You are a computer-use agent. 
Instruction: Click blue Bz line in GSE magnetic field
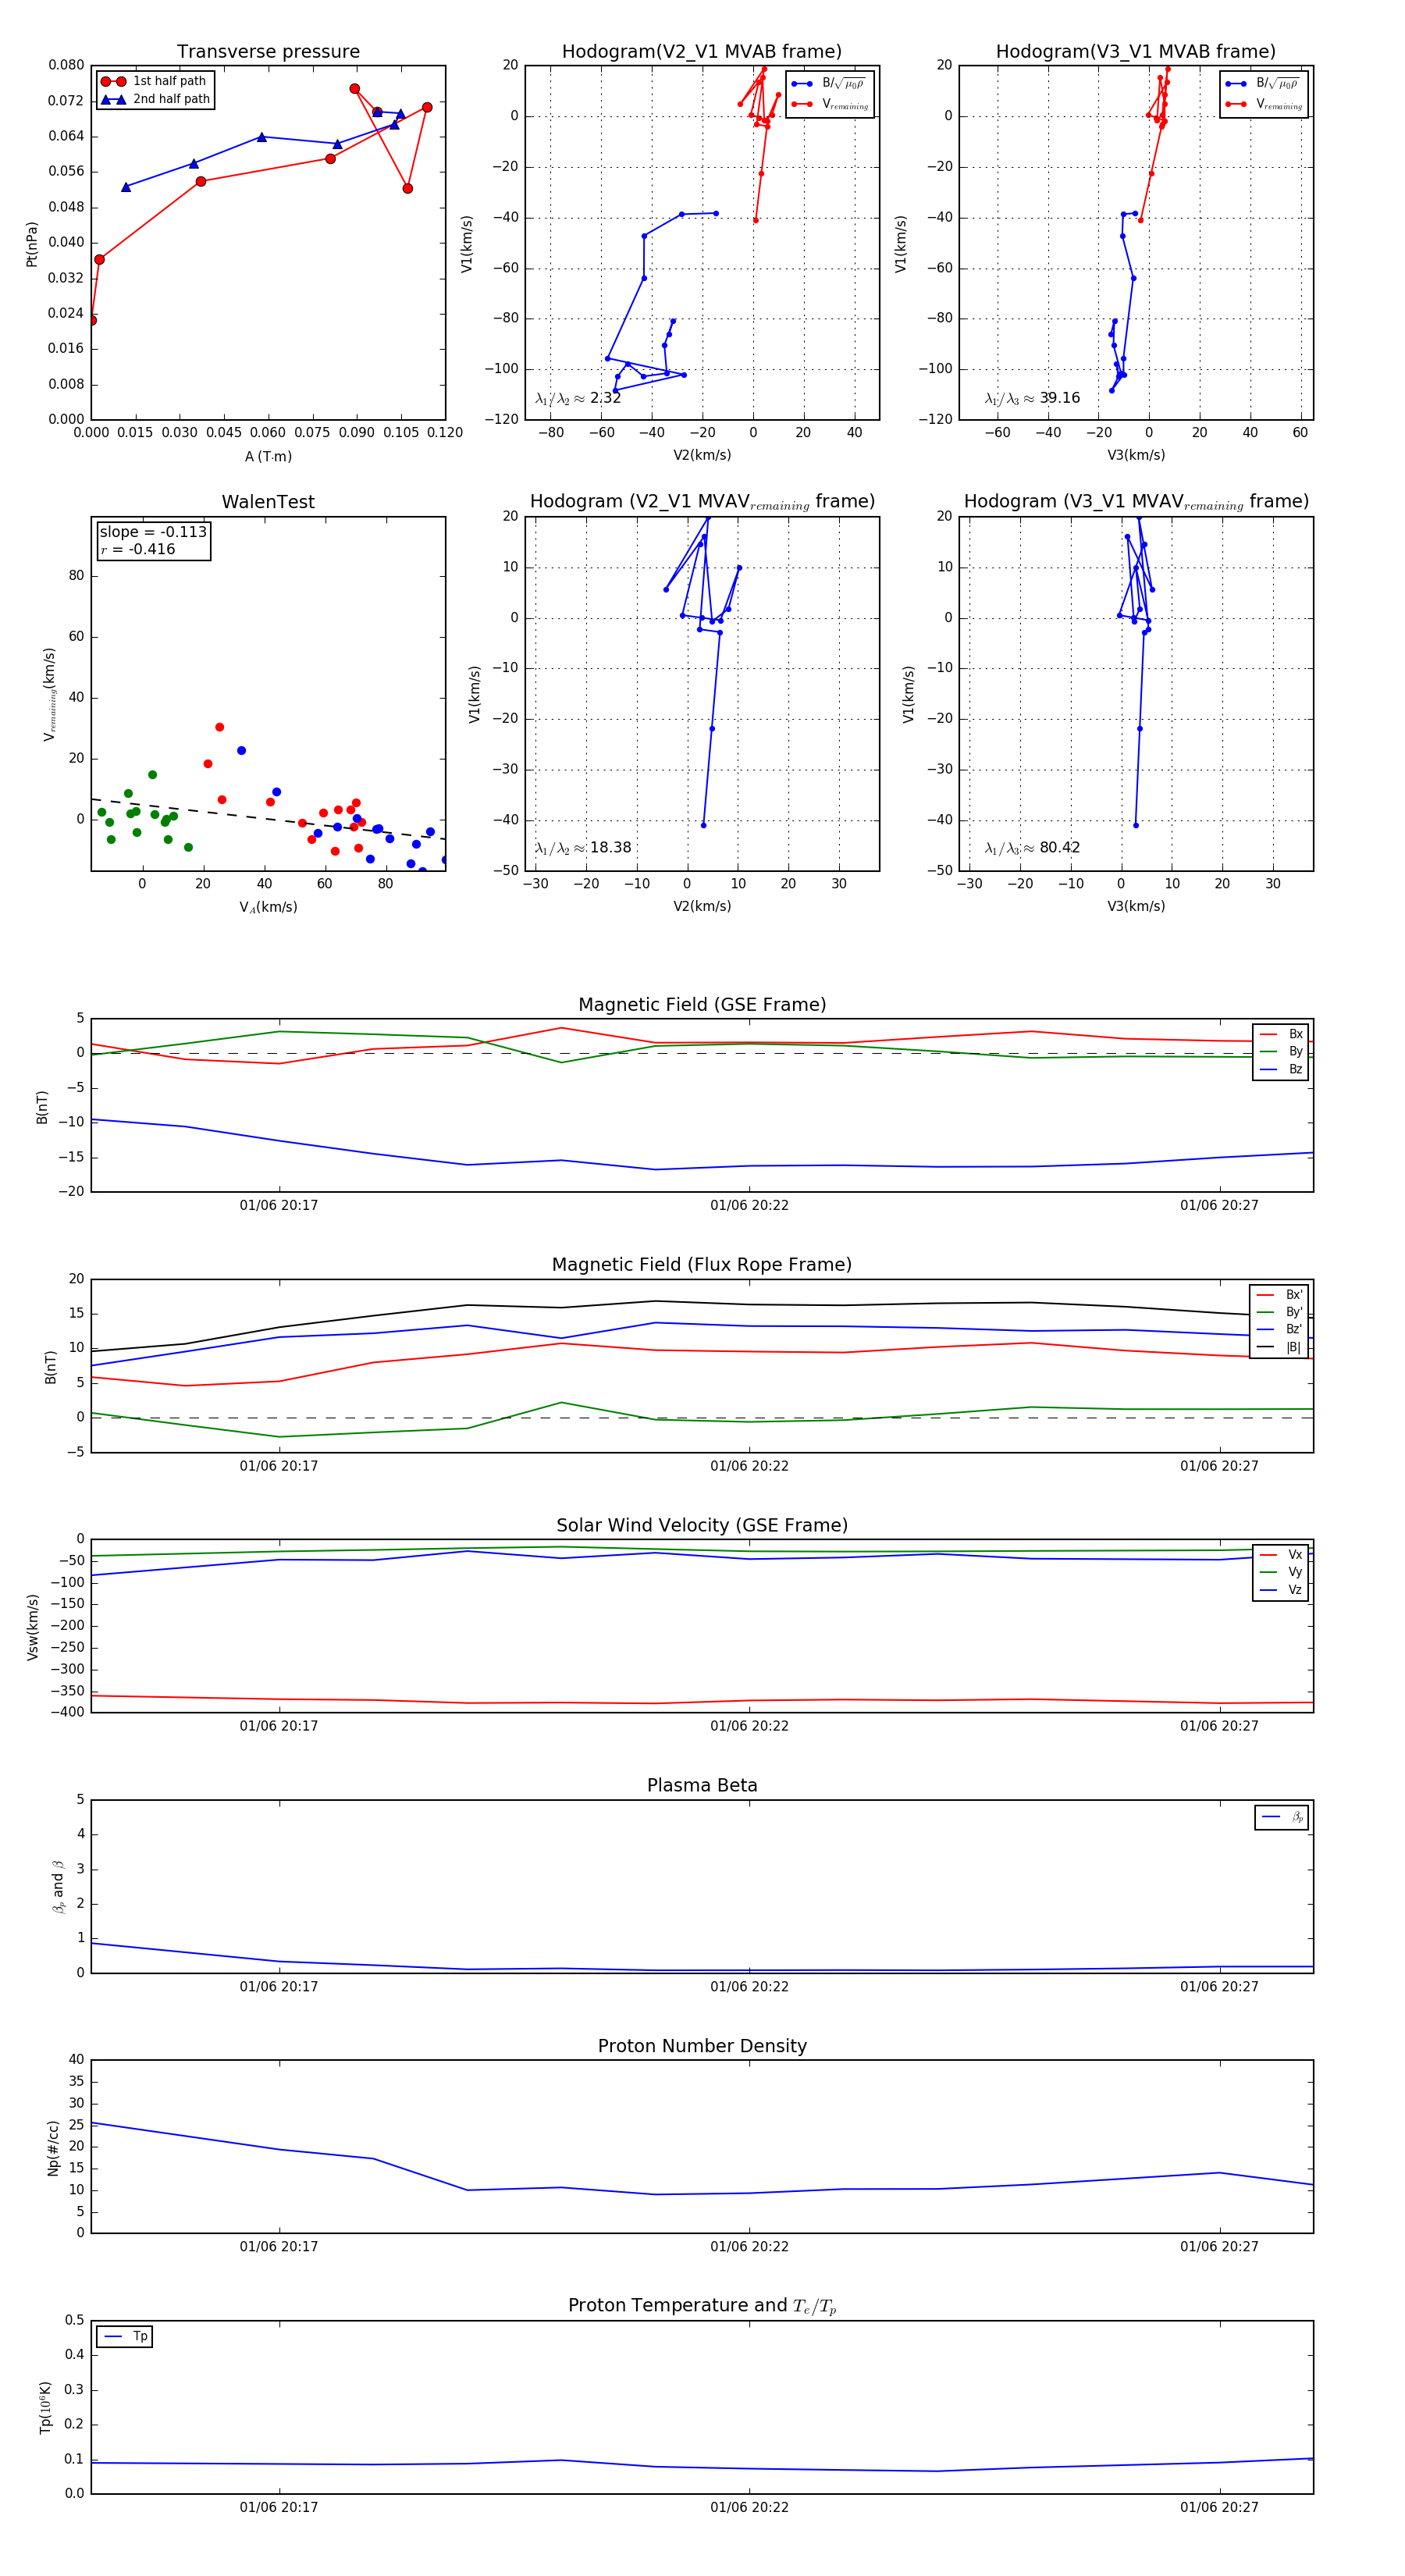tap(700, 1167)
